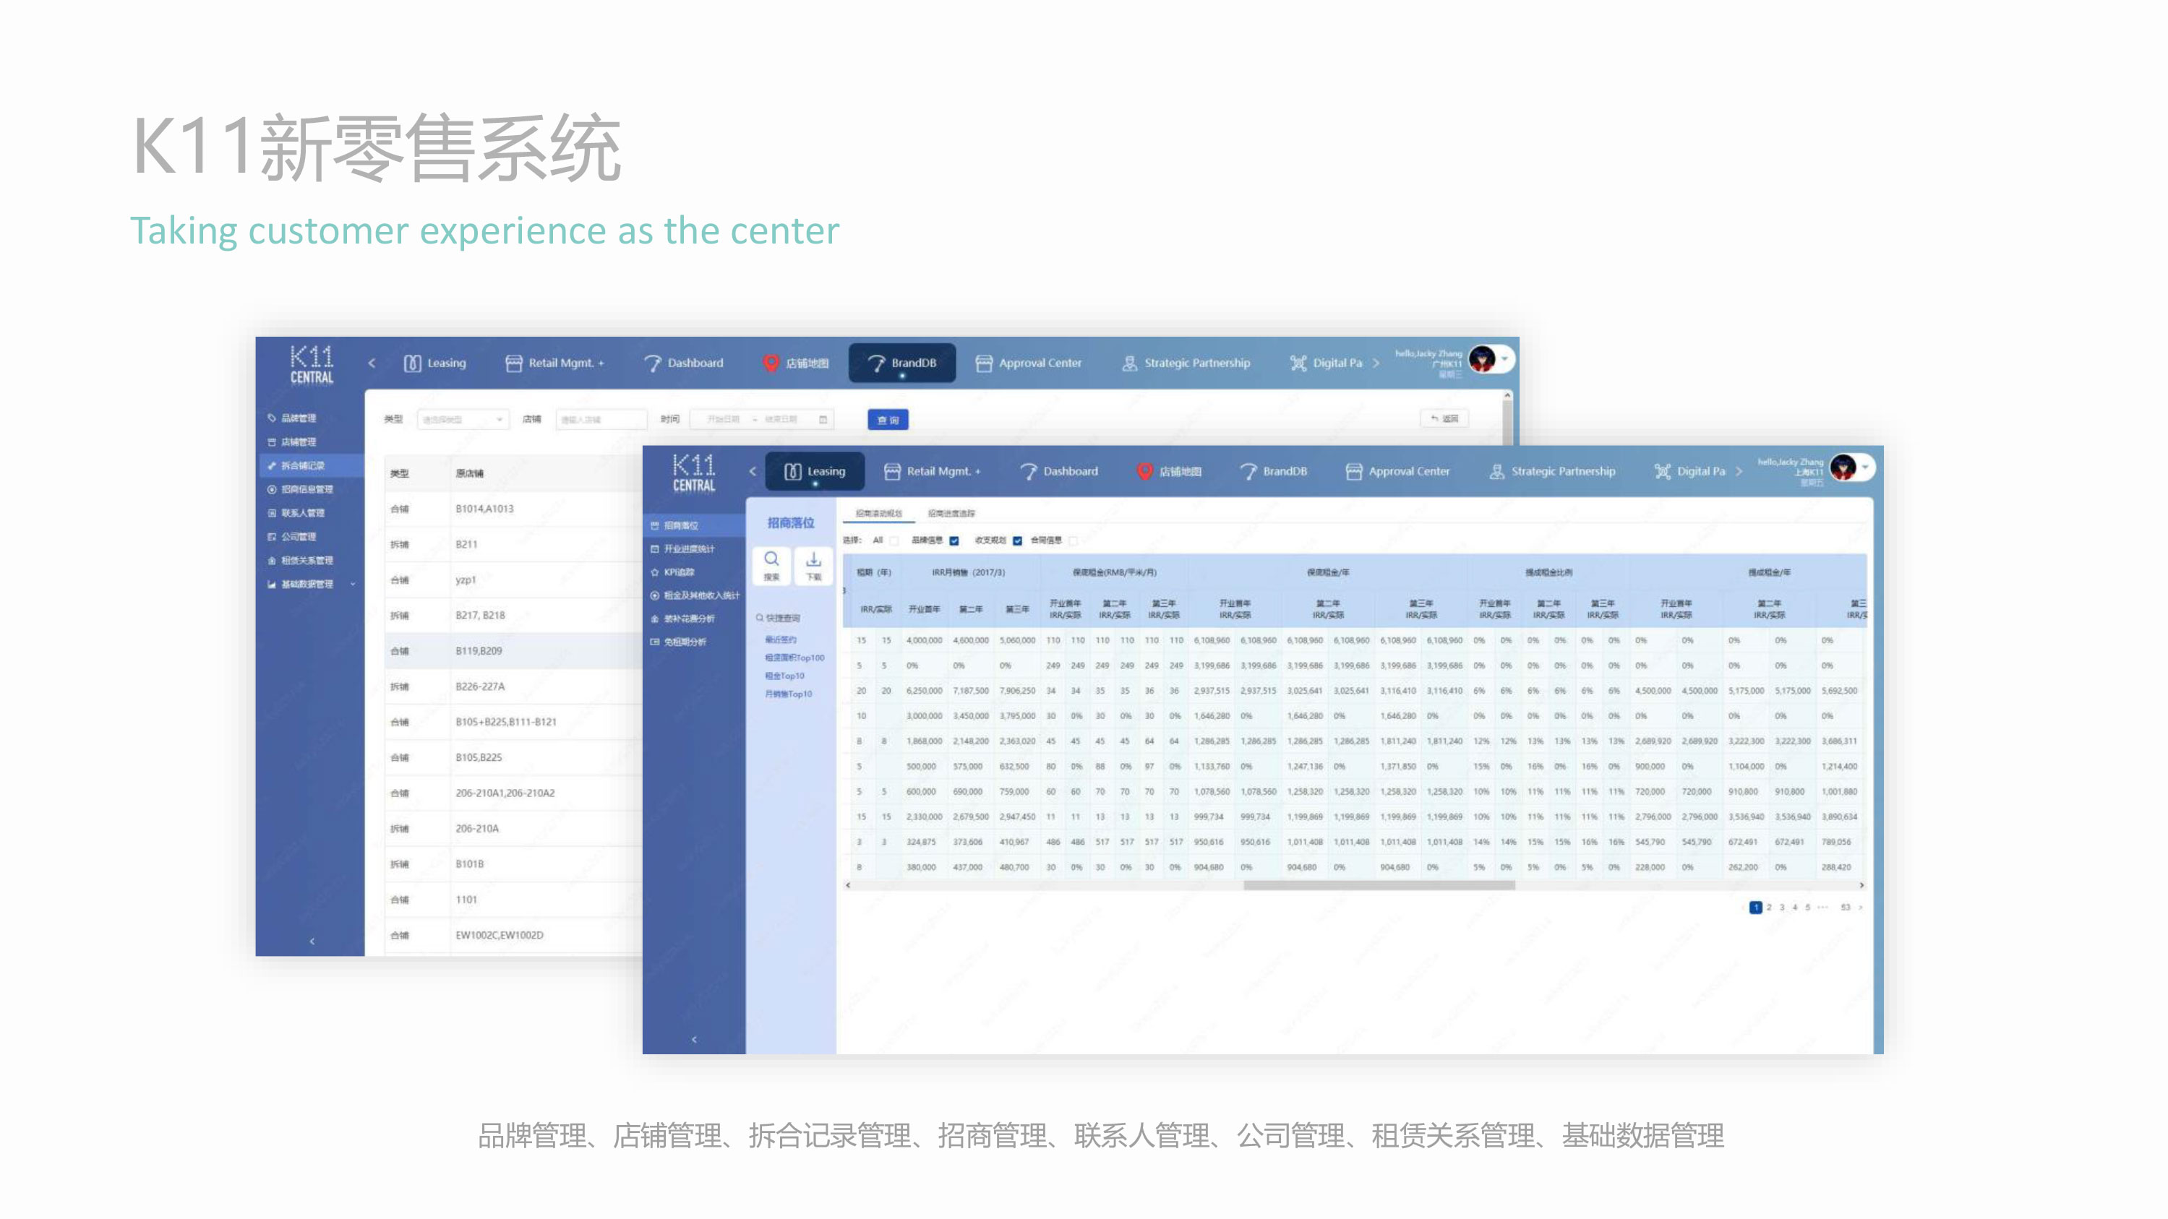This screenshot has width=2168, height=1219.
Task: Open Strategic Partnership tab in front window
Action: click(x=1552, y=471)
